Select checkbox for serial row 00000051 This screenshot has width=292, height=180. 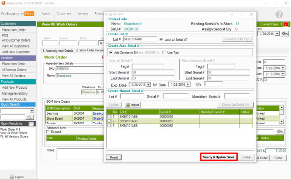[109, 121]
